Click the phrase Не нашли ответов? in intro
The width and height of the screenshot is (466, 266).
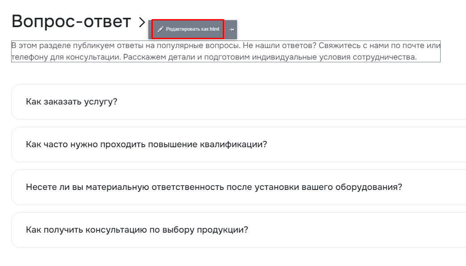click(x=279, y=46)
